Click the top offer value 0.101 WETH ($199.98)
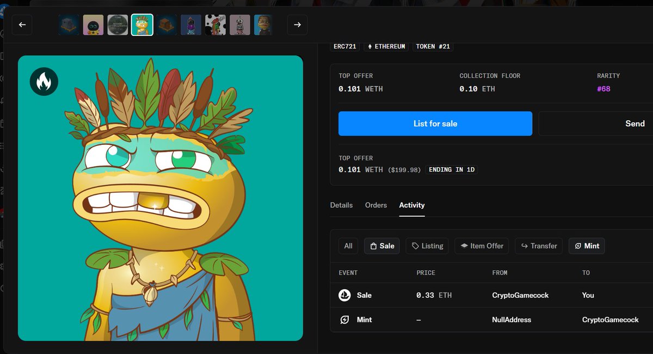The width and height of the screenshot is (653, 354). [x=380, y=170]
